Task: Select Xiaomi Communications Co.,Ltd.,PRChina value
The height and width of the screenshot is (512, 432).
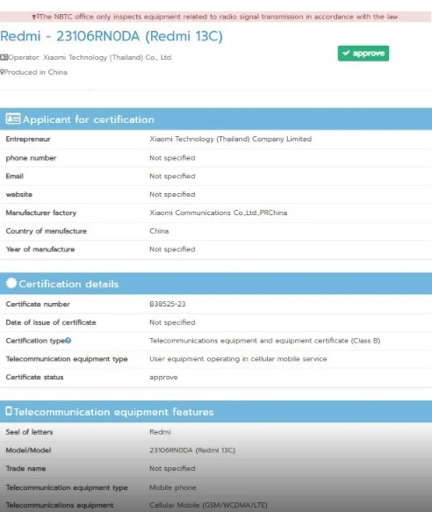Action: pos(219,213)
